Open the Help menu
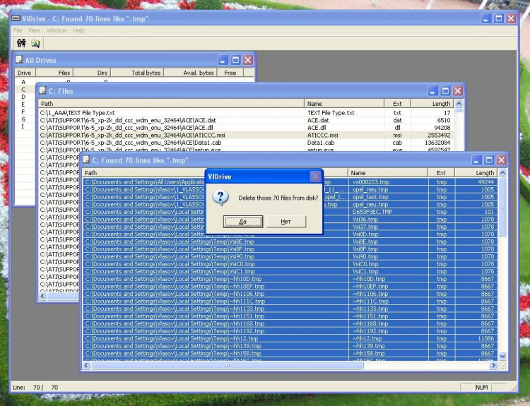 tap(78, 30)
